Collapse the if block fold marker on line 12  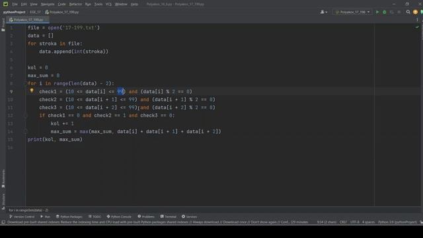pos(26,116)
